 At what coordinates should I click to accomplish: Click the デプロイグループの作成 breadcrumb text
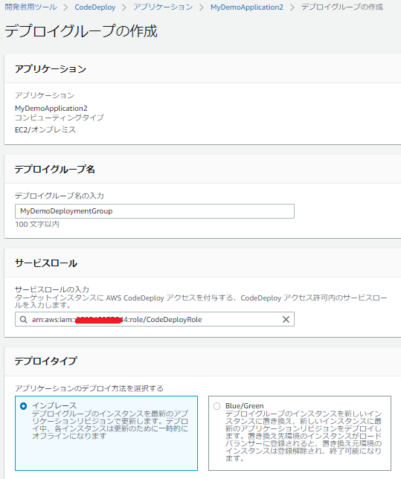[x=342, y=7]
